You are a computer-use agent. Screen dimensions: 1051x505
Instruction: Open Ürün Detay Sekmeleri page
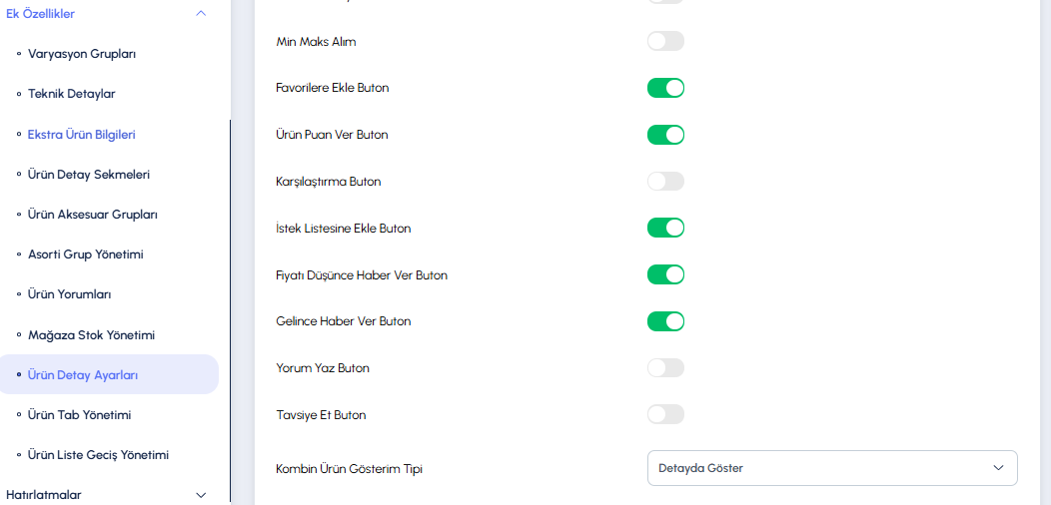coord(89,174)
